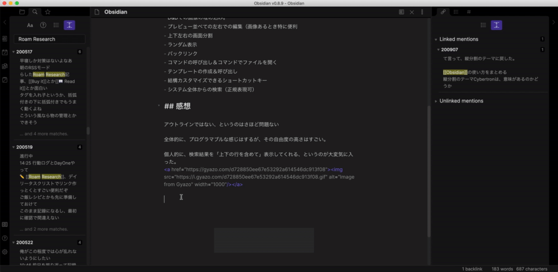Viewport: 558px width, 272px height.
Task: Toggle match case in search
Action: pyautogui.click(x=30, y=25)
